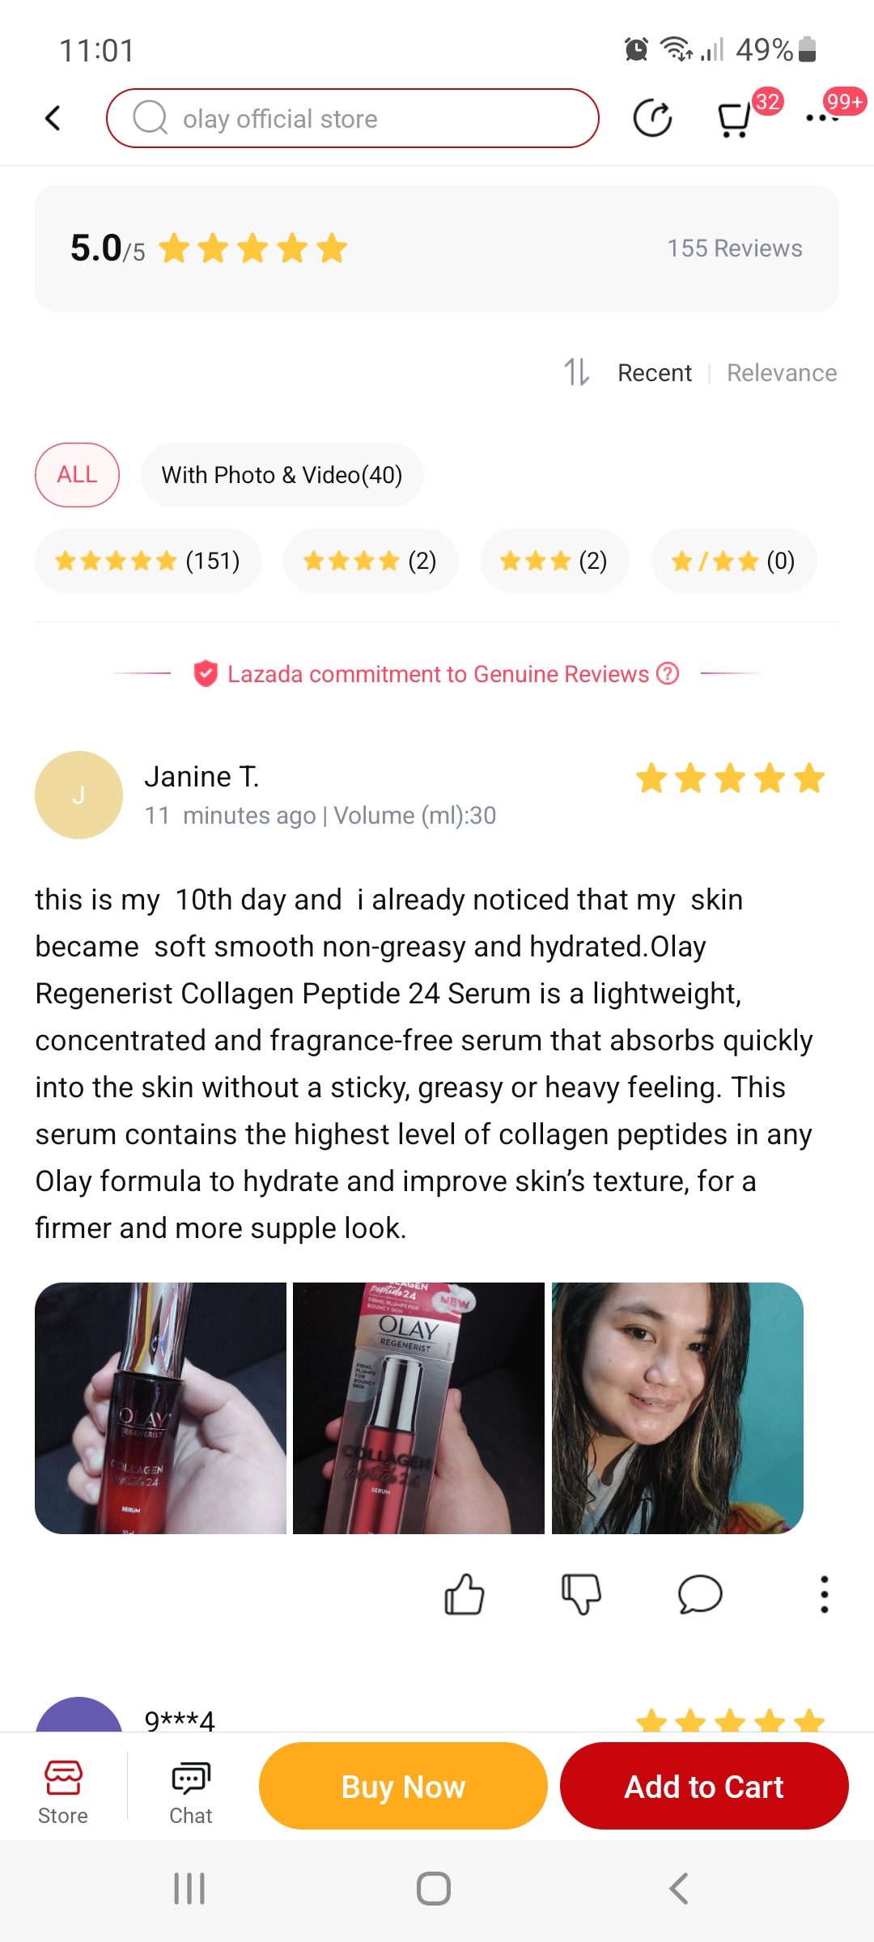The image size is (874, 1942).
Task: Open the three-dot menu with 99+ badge
Action: [822, 118]
